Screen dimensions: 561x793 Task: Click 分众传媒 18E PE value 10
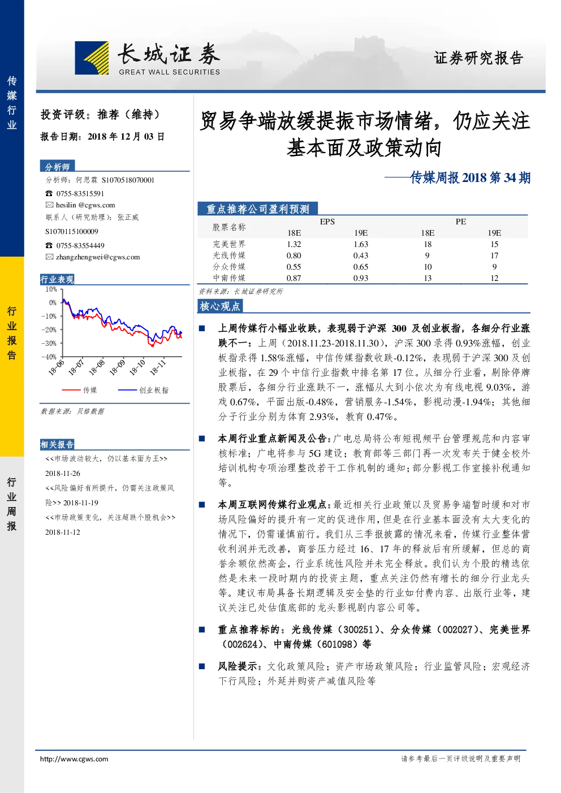point(428,267)
